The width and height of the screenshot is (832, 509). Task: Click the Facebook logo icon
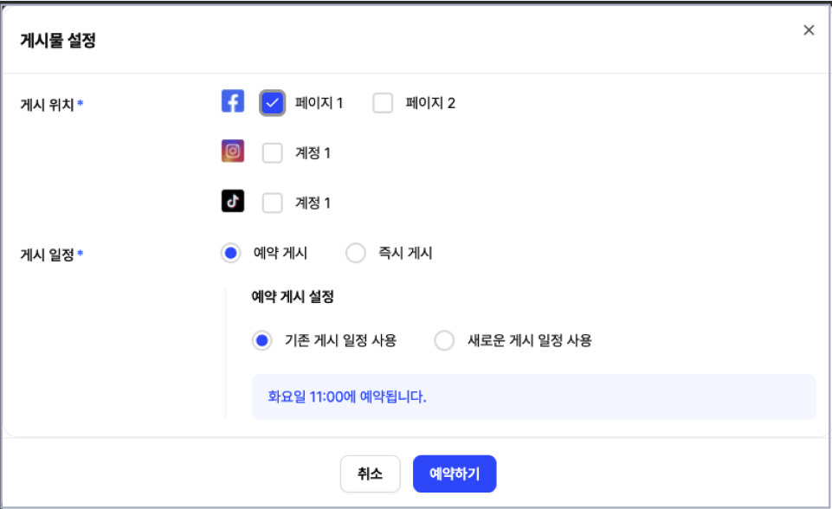232,100
